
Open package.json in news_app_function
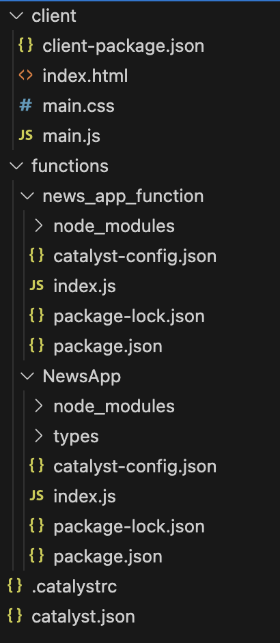(108, 347)
